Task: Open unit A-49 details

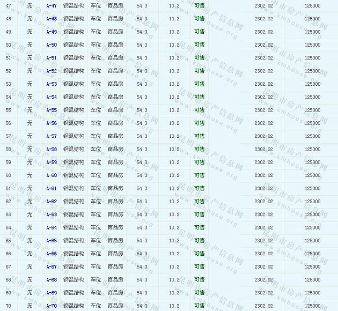Action: click(52, 32)
